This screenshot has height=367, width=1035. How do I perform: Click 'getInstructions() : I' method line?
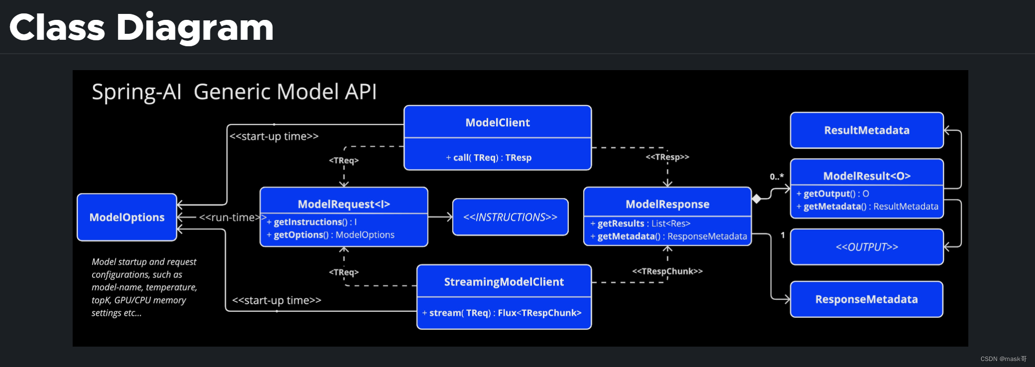pos(312,222)
